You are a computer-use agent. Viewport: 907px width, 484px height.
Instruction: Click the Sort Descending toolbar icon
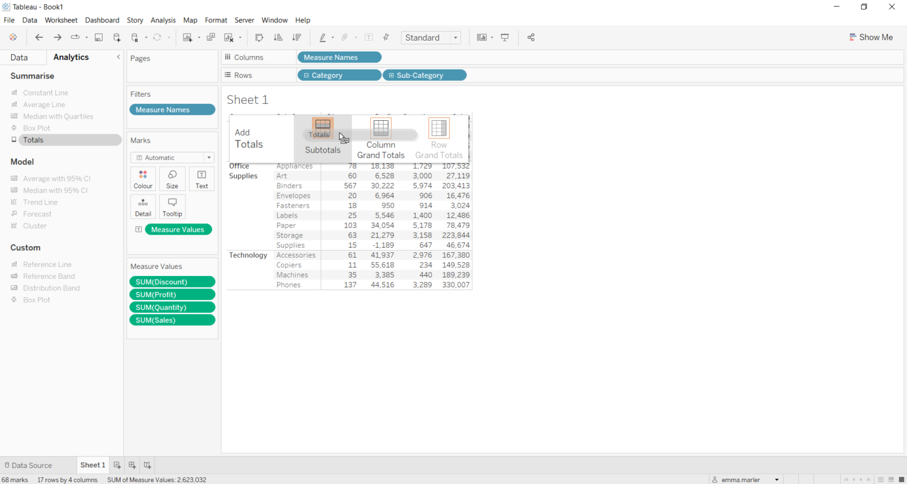tap(296, 37)
